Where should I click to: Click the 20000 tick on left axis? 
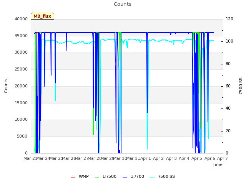pyautogui.click(x=21, y=86)
